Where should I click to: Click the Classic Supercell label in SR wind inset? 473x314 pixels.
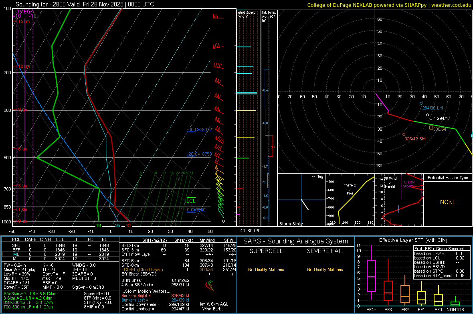pyautogui.click(x=409, y=184)
